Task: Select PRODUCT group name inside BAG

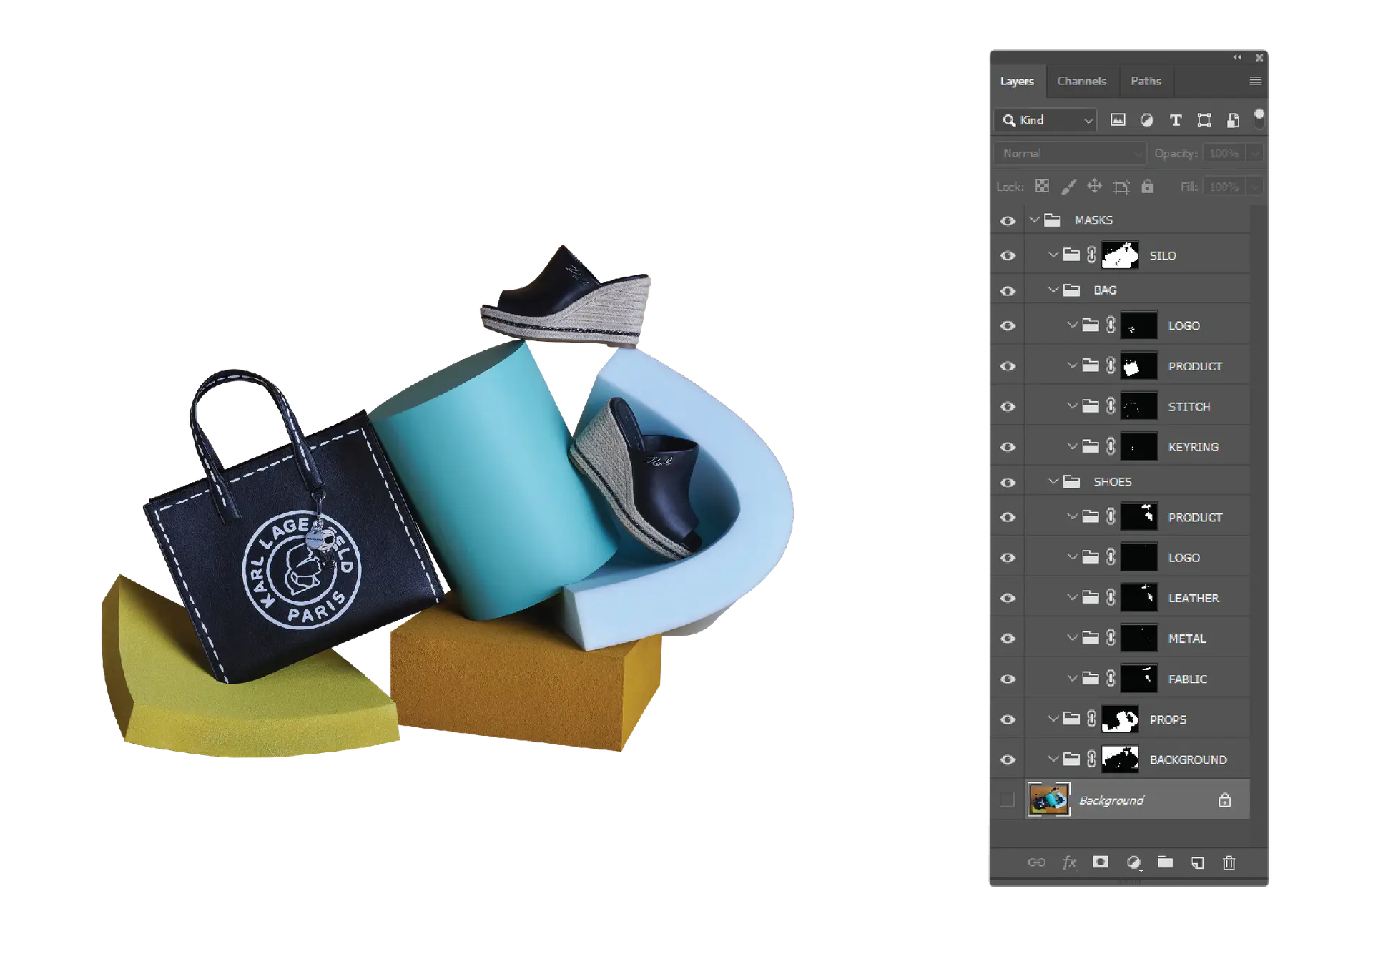Action: (1196, 367)
